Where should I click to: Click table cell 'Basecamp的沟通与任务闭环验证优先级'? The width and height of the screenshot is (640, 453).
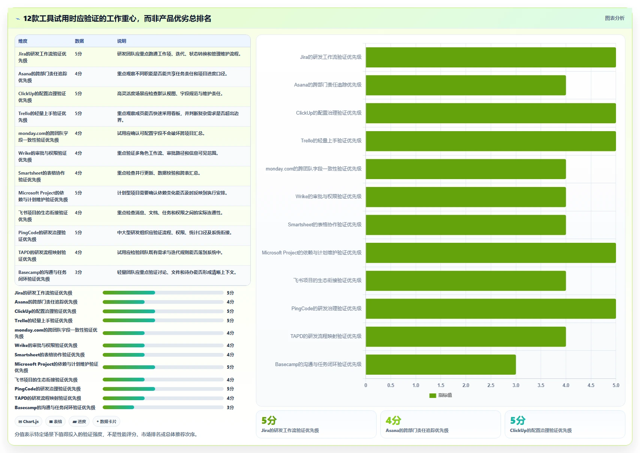pos(43,275)
